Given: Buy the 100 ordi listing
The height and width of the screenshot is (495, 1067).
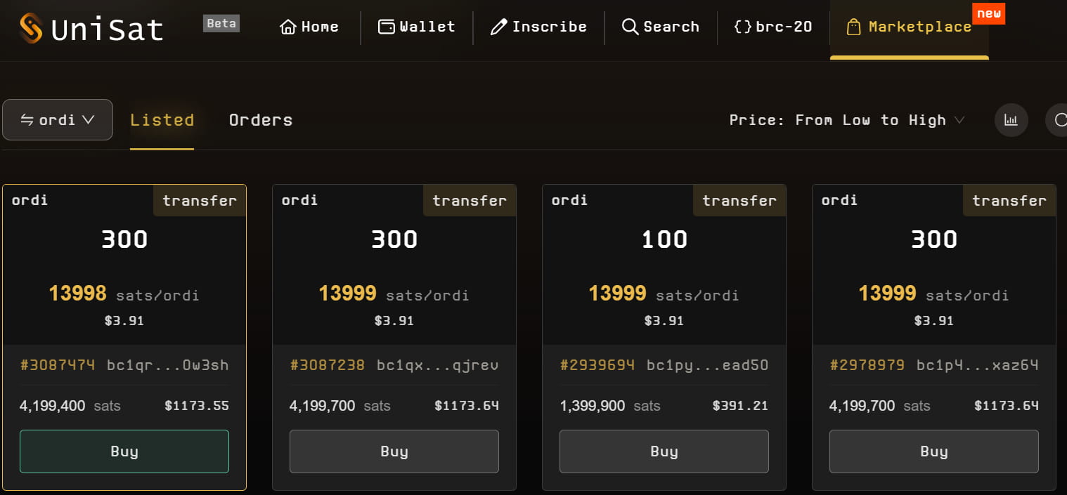Looking at the screenshot, I should tap(664, 451).
